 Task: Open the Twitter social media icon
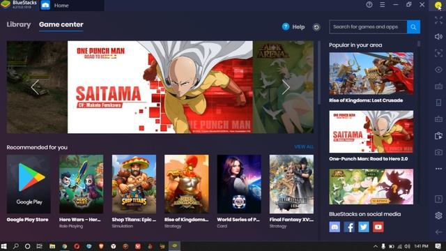tap(364, 227)
